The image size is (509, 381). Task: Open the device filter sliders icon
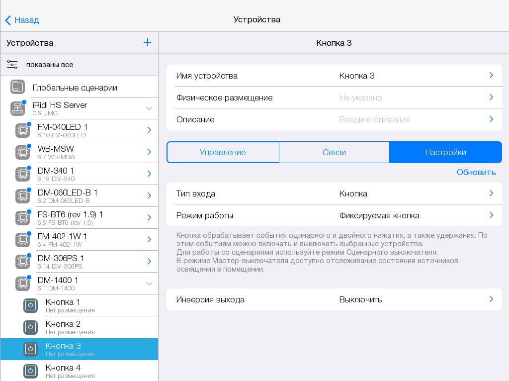click(12, 64)
